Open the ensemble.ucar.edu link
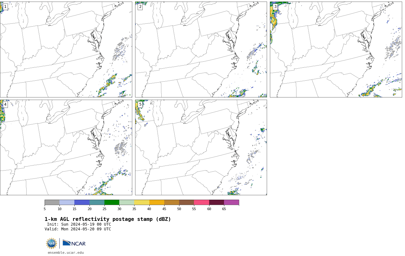The width and height of the screenshot is (405, 256). (66, 253)
